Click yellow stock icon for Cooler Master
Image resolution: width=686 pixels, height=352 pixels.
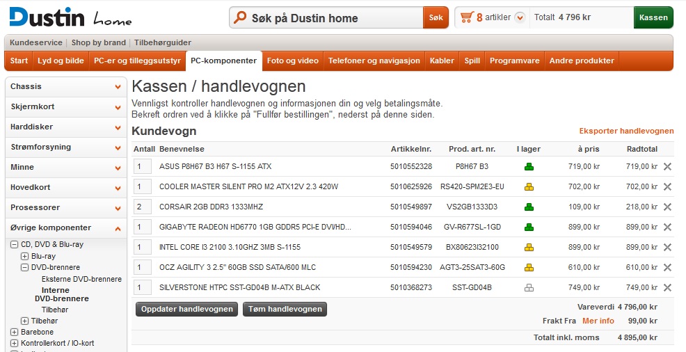[529, 186]
